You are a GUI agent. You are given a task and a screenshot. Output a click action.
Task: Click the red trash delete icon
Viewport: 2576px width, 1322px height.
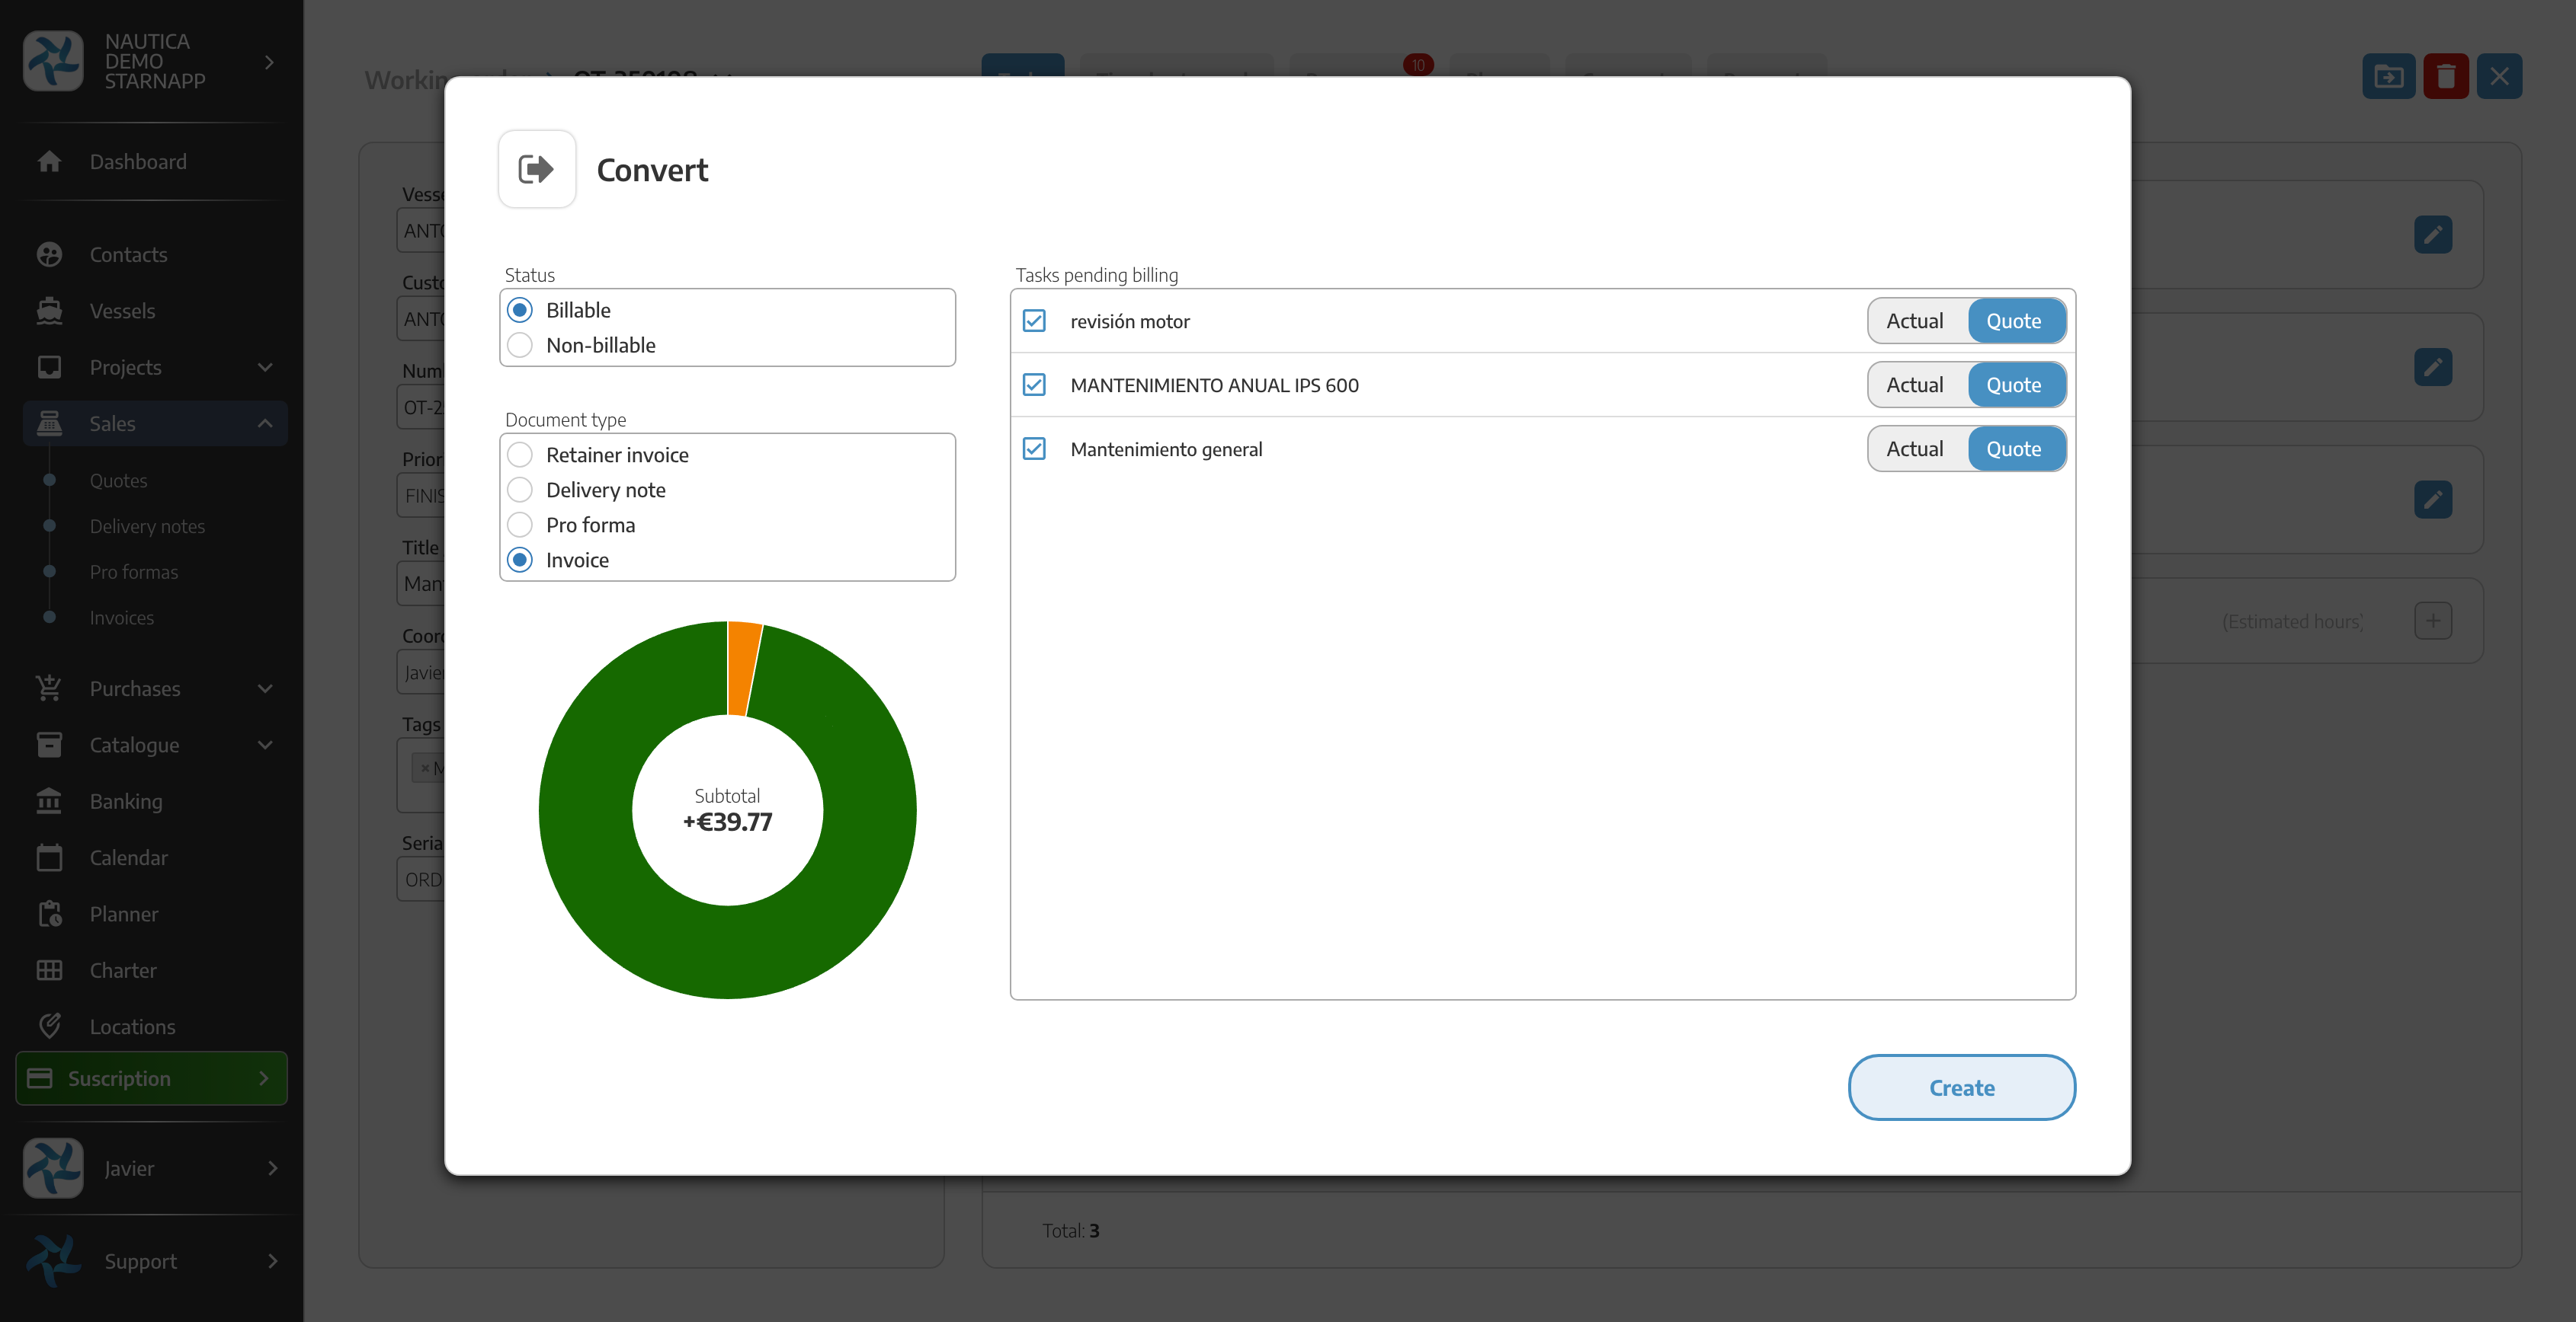(x=2445, y=76)
